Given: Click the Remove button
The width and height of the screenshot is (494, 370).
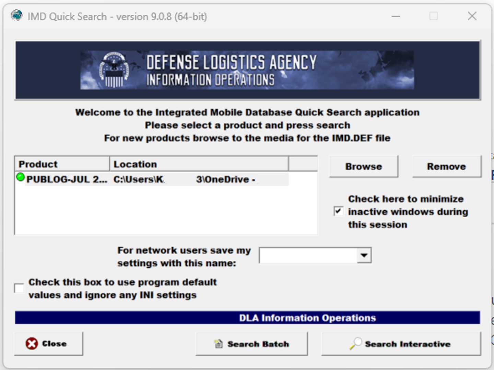Looking at the screenshot, I should pyautogui.click(x=446, y=166).
